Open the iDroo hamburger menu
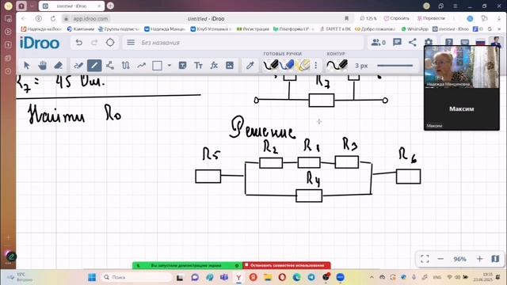The width and height of the screenshot is (507, 285). click(131, 42)
